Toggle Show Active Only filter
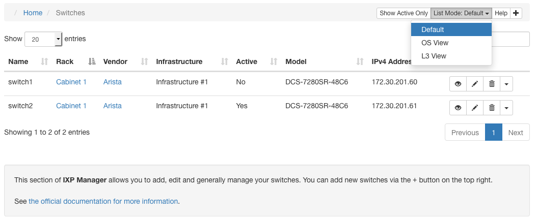 point(404,13)
